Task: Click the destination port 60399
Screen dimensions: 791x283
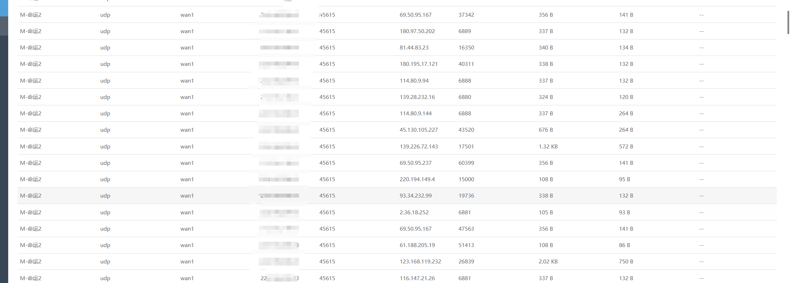Action: coord(466,163)
